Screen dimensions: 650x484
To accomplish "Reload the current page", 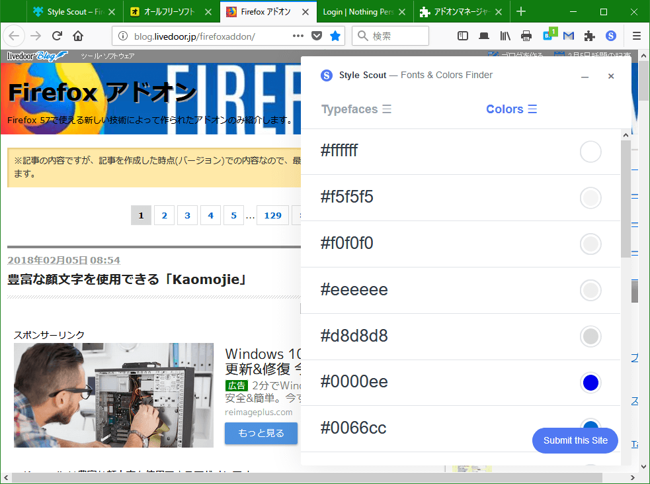I will pyautogui.click(x=58, y=36).
